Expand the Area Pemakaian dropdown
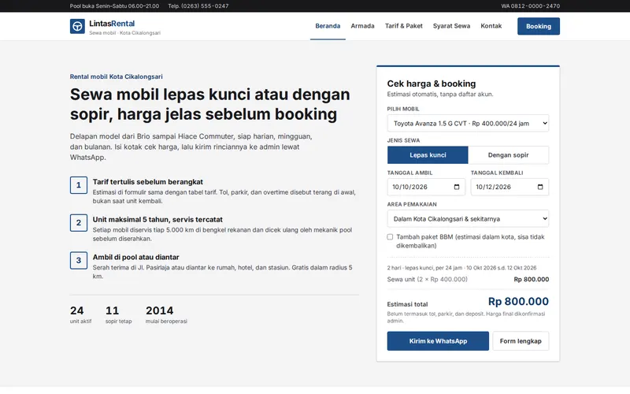The image size is (630, 394). click(x=468, y=219)
